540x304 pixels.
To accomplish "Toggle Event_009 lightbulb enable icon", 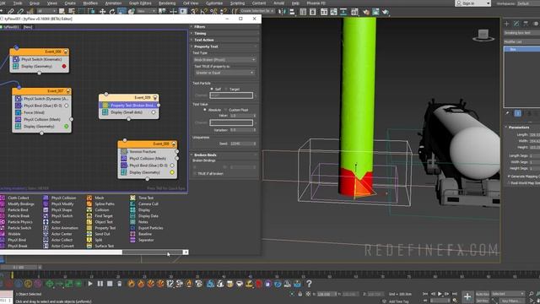I will (x=155, y=98).
